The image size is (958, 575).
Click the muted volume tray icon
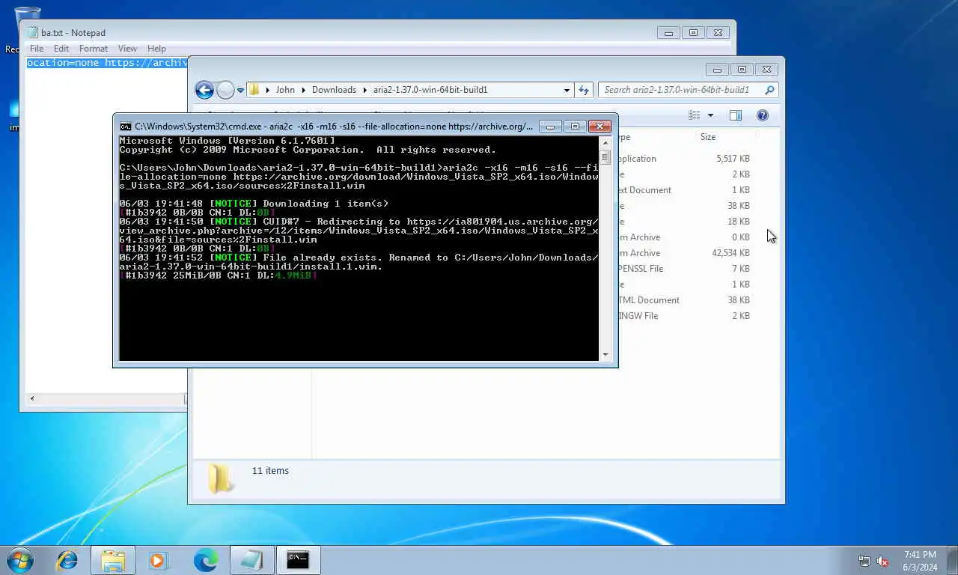(883, 561)
